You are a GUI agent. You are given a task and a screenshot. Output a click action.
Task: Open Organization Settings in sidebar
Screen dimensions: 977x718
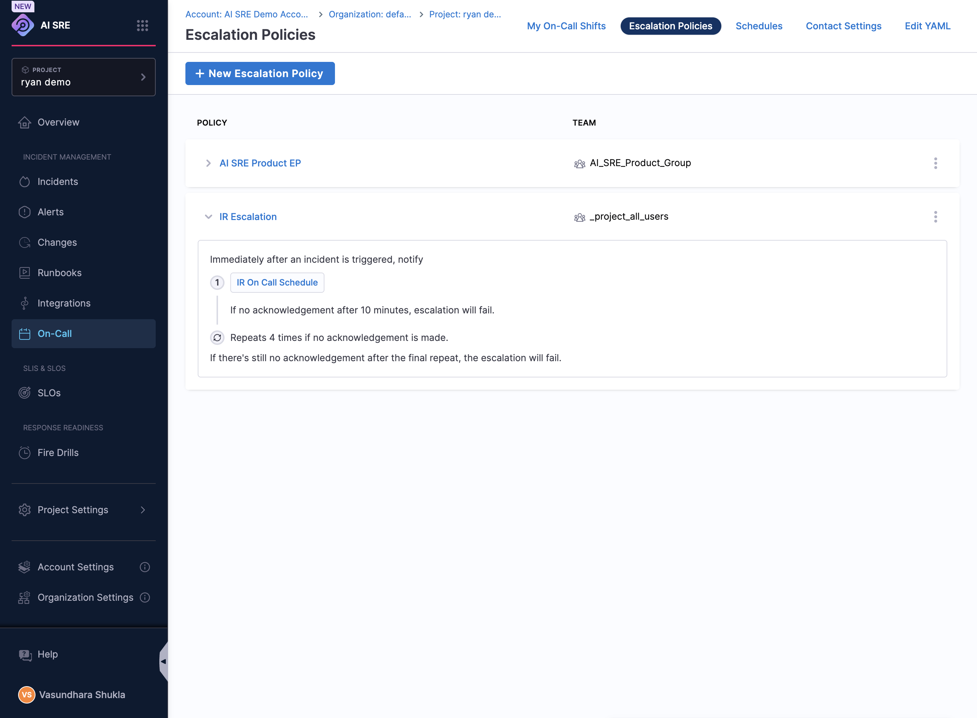point(85,597)
